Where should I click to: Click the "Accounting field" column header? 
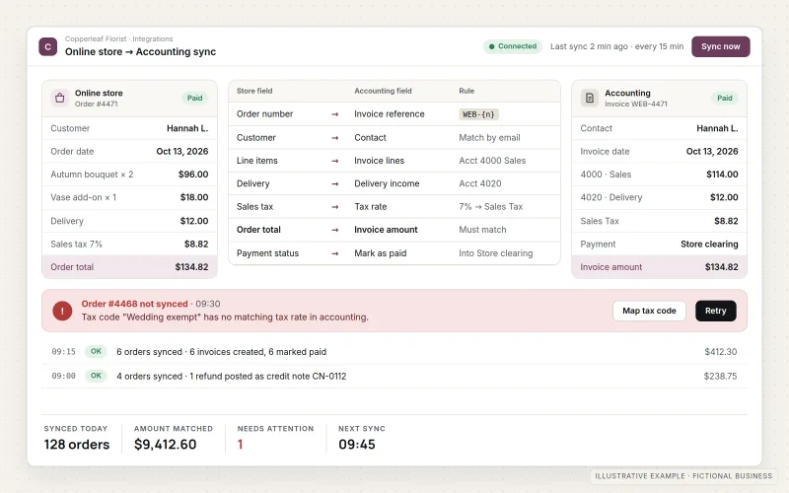[383, 91]
